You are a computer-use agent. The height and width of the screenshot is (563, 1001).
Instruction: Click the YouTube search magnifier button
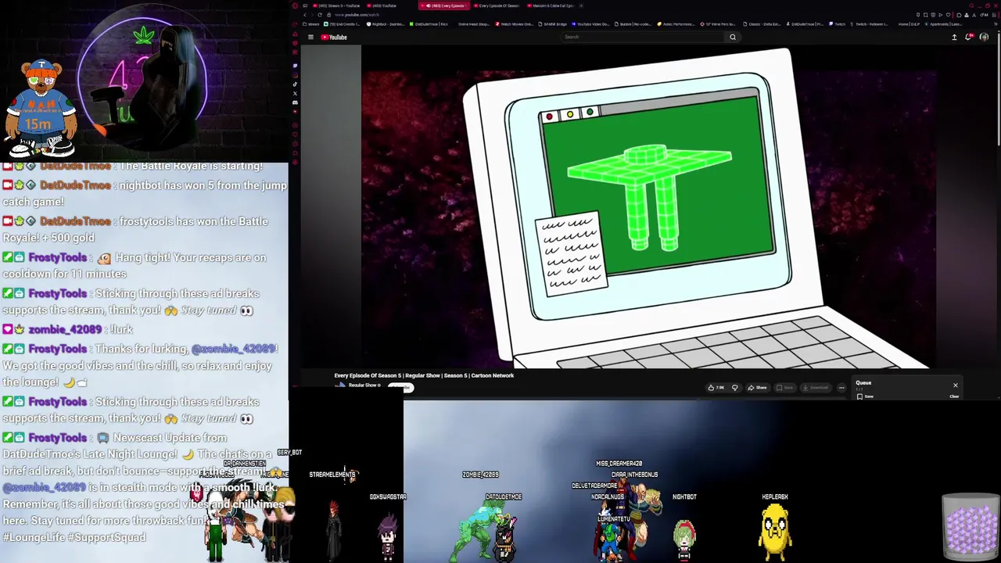pos(733,37)
